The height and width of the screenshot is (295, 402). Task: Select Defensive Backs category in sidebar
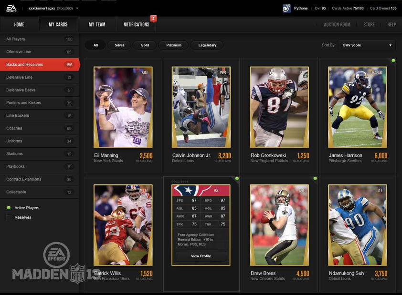(x=39, y=90)
